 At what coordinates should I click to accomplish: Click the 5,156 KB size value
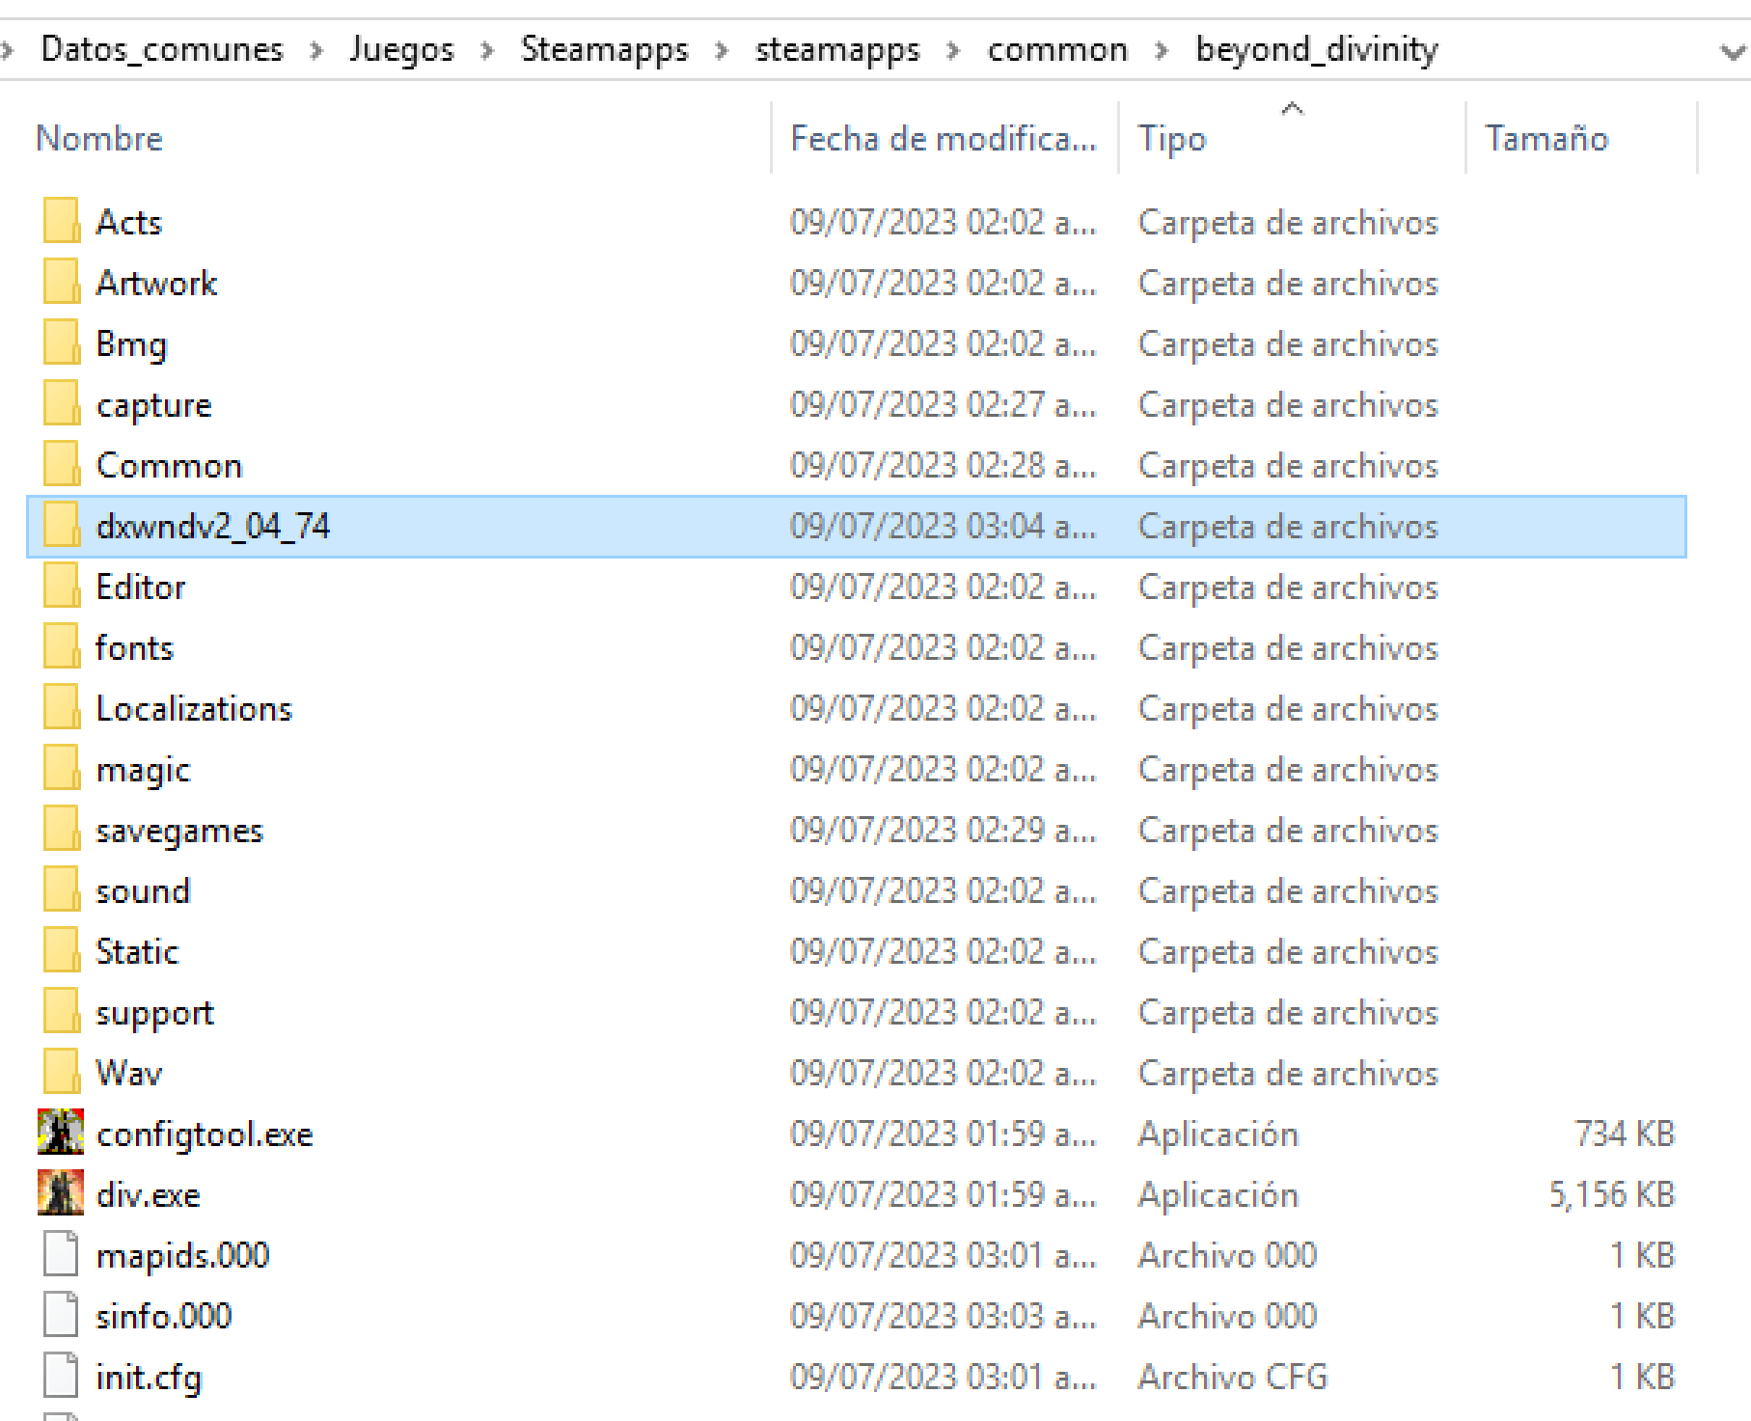coord(1612,1194)
